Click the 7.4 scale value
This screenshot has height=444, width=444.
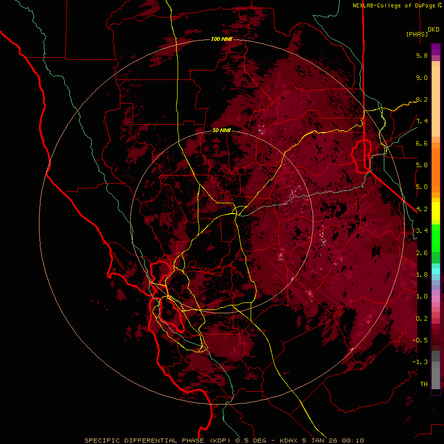(422, 121)
